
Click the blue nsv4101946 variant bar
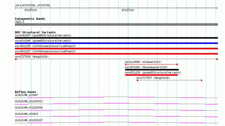pyautogui.click(x=116, y=43)
